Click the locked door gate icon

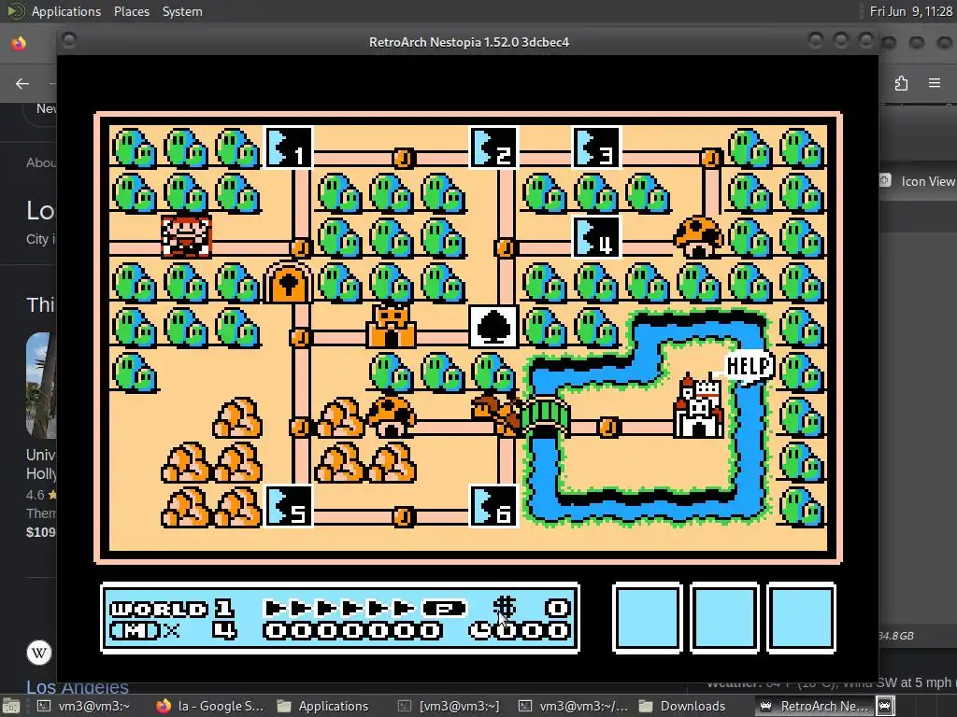point(288,282)
